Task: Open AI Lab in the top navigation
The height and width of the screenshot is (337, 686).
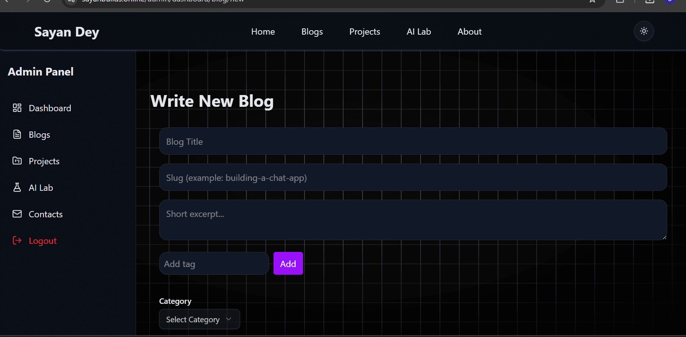Action: coord(419,32)
